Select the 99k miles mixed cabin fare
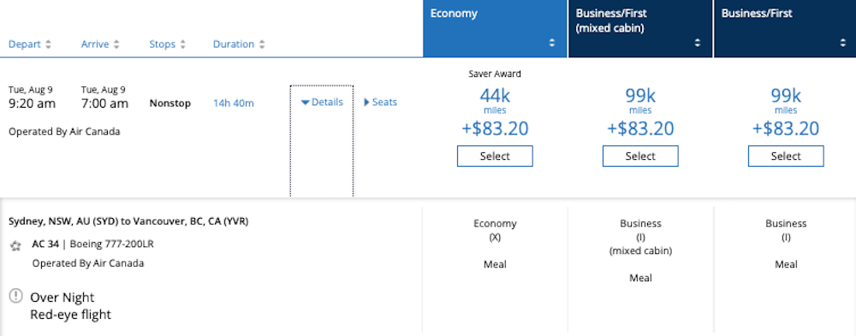 (x=640, y=156)
